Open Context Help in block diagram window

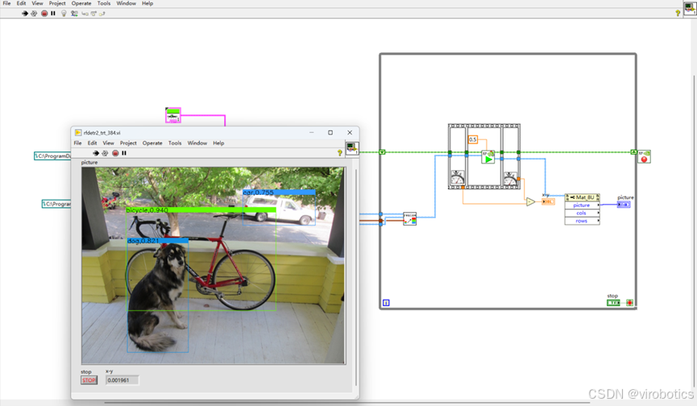click(678, 14)
